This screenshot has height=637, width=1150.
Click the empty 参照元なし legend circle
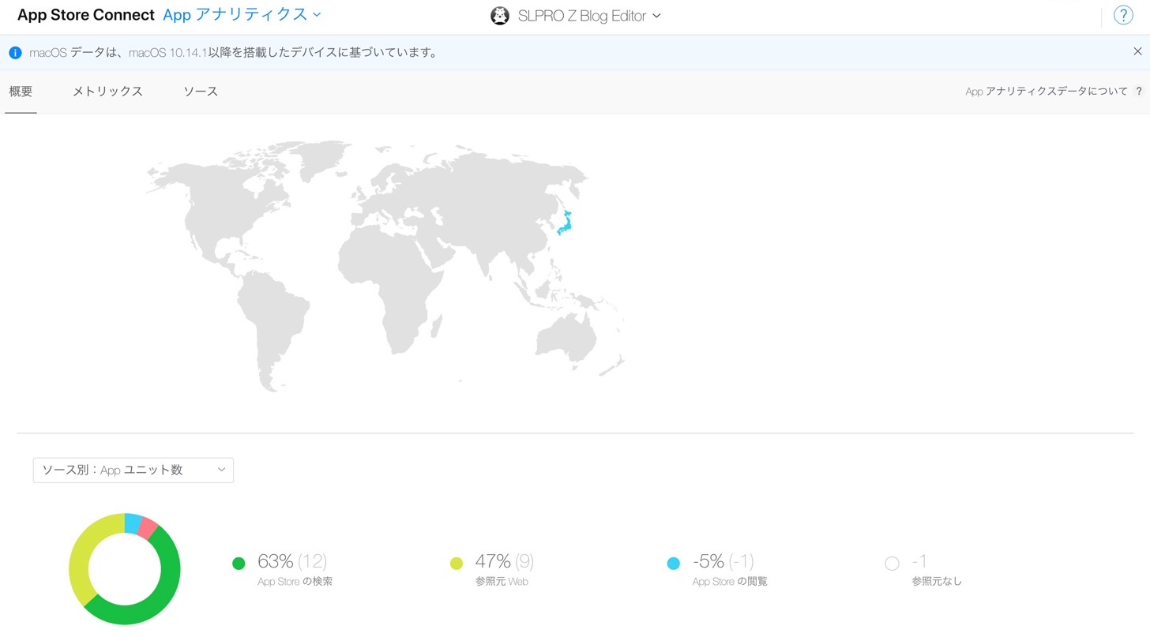tap(892, 564)
